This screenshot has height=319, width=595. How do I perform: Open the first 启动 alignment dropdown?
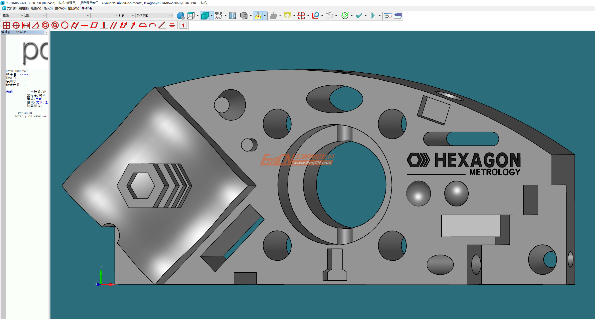click(13, 15)
